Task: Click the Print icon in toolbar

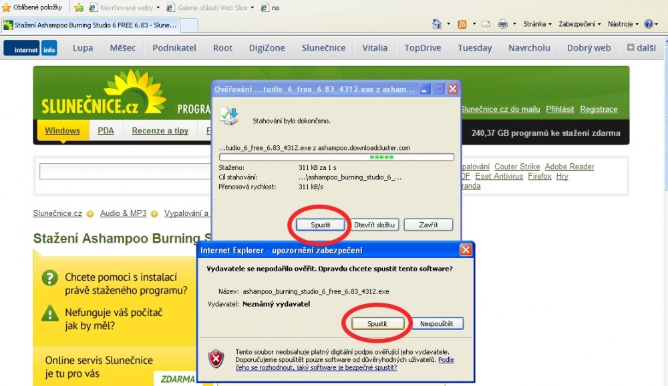Action: pyautogui.click(x=502, y=24)
